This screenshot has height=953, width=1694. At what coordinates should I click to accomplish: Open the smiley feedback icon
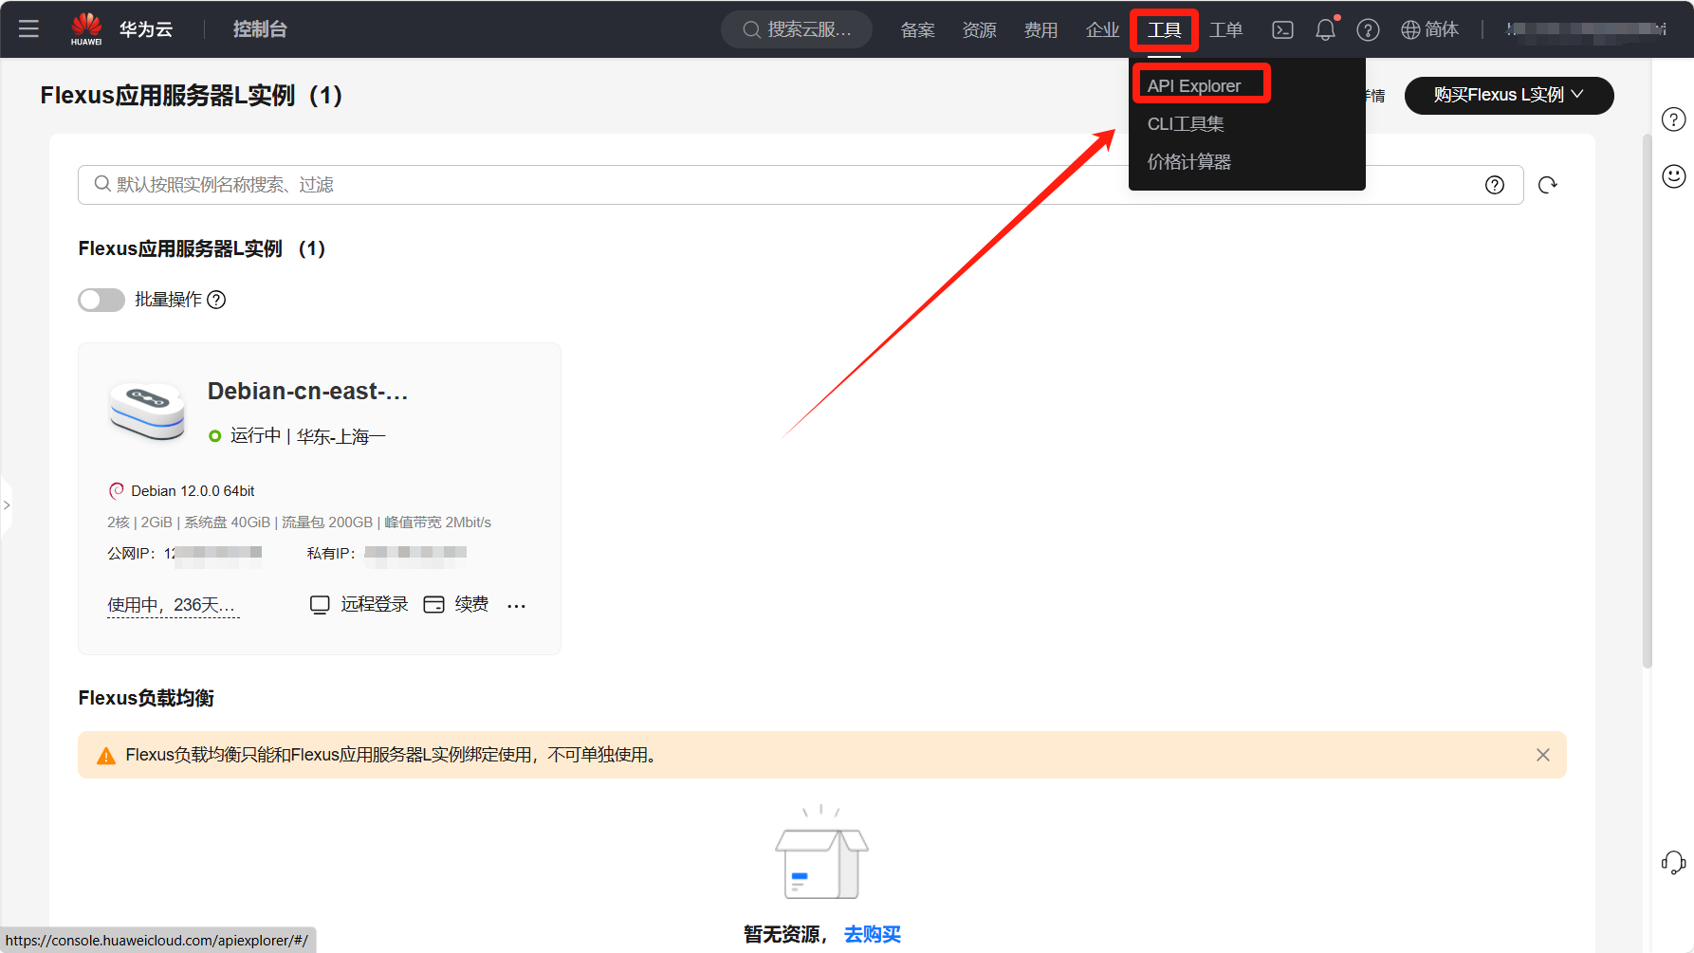click(x=1674, y=175)
